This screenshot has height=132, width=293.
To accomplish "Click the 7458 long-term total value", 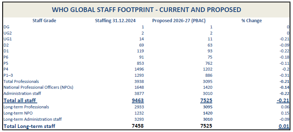I will (138, 126).
